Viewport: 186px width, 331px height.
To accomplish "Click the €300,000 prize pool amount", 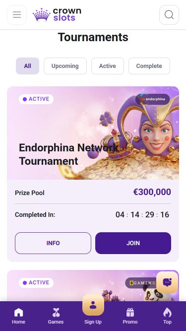I will tap(152, 192).
